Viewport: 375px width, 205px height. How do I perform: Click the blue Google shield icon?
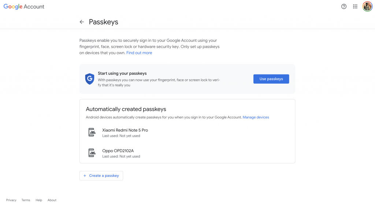pos(90,79)
